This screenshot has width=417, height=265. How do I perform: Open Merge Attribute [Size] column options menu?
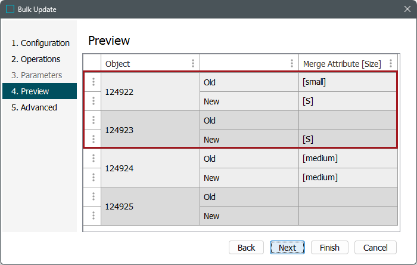[x=390, y=63]
